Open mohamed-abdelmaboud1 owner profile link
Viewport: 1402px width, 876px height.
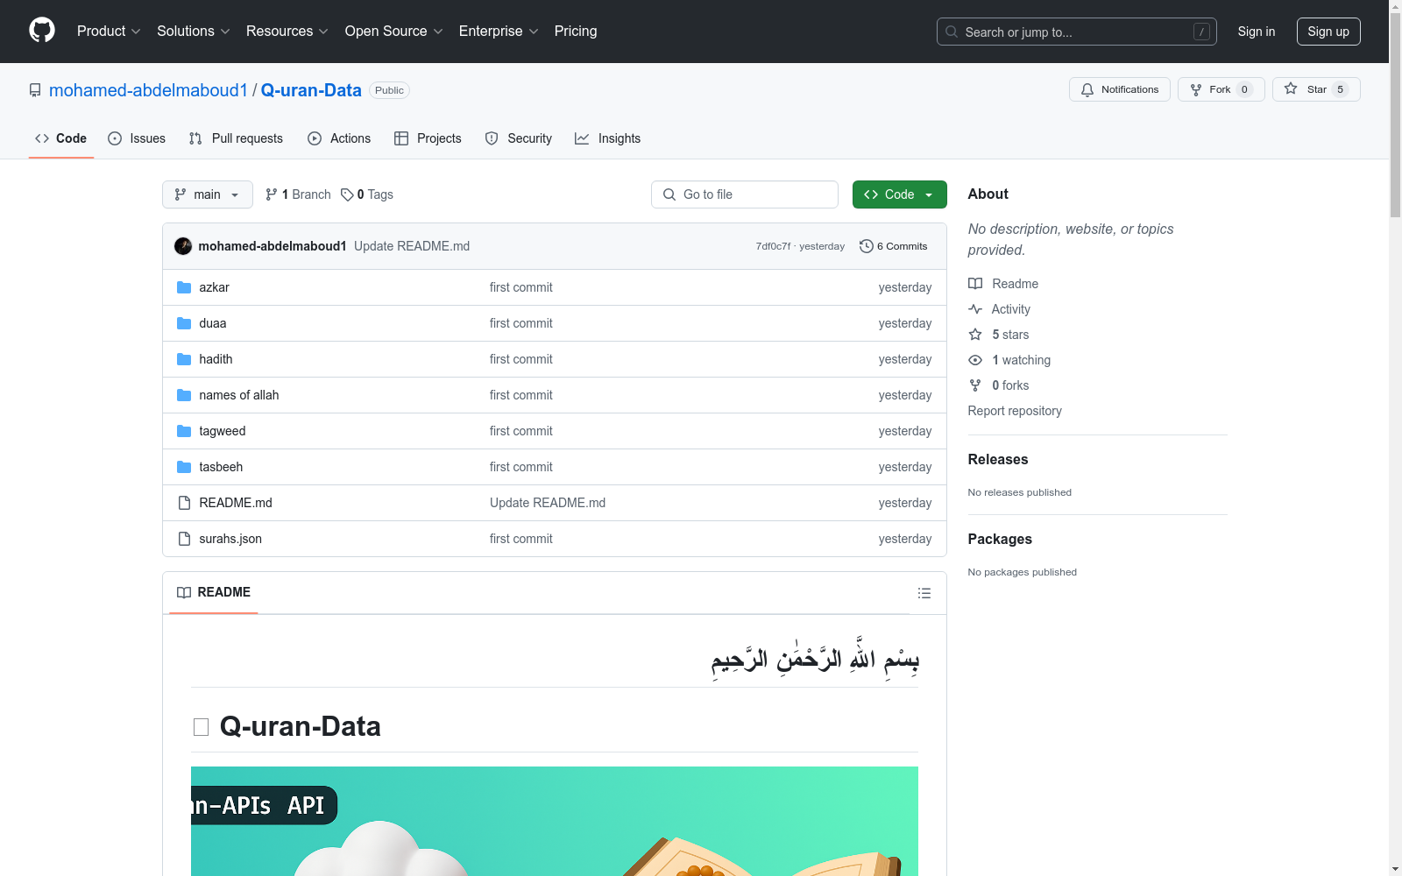(148, 90)
